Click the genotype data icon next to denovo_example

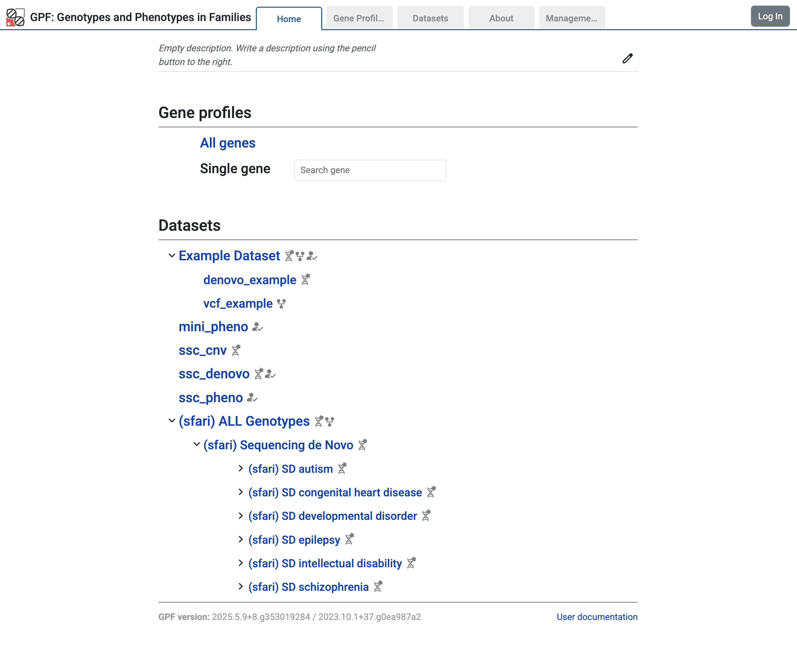click(306, 280)
